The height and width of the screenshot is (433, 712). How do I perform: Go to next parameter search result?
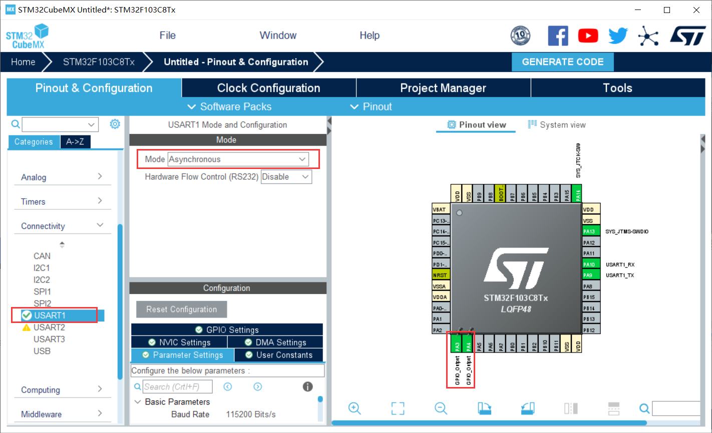(x=257, y=386)
